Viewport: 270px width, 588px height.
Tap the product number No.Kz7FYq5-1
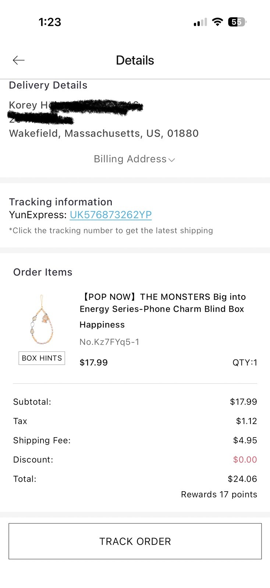pyautogui.click(x=109, y=342)
